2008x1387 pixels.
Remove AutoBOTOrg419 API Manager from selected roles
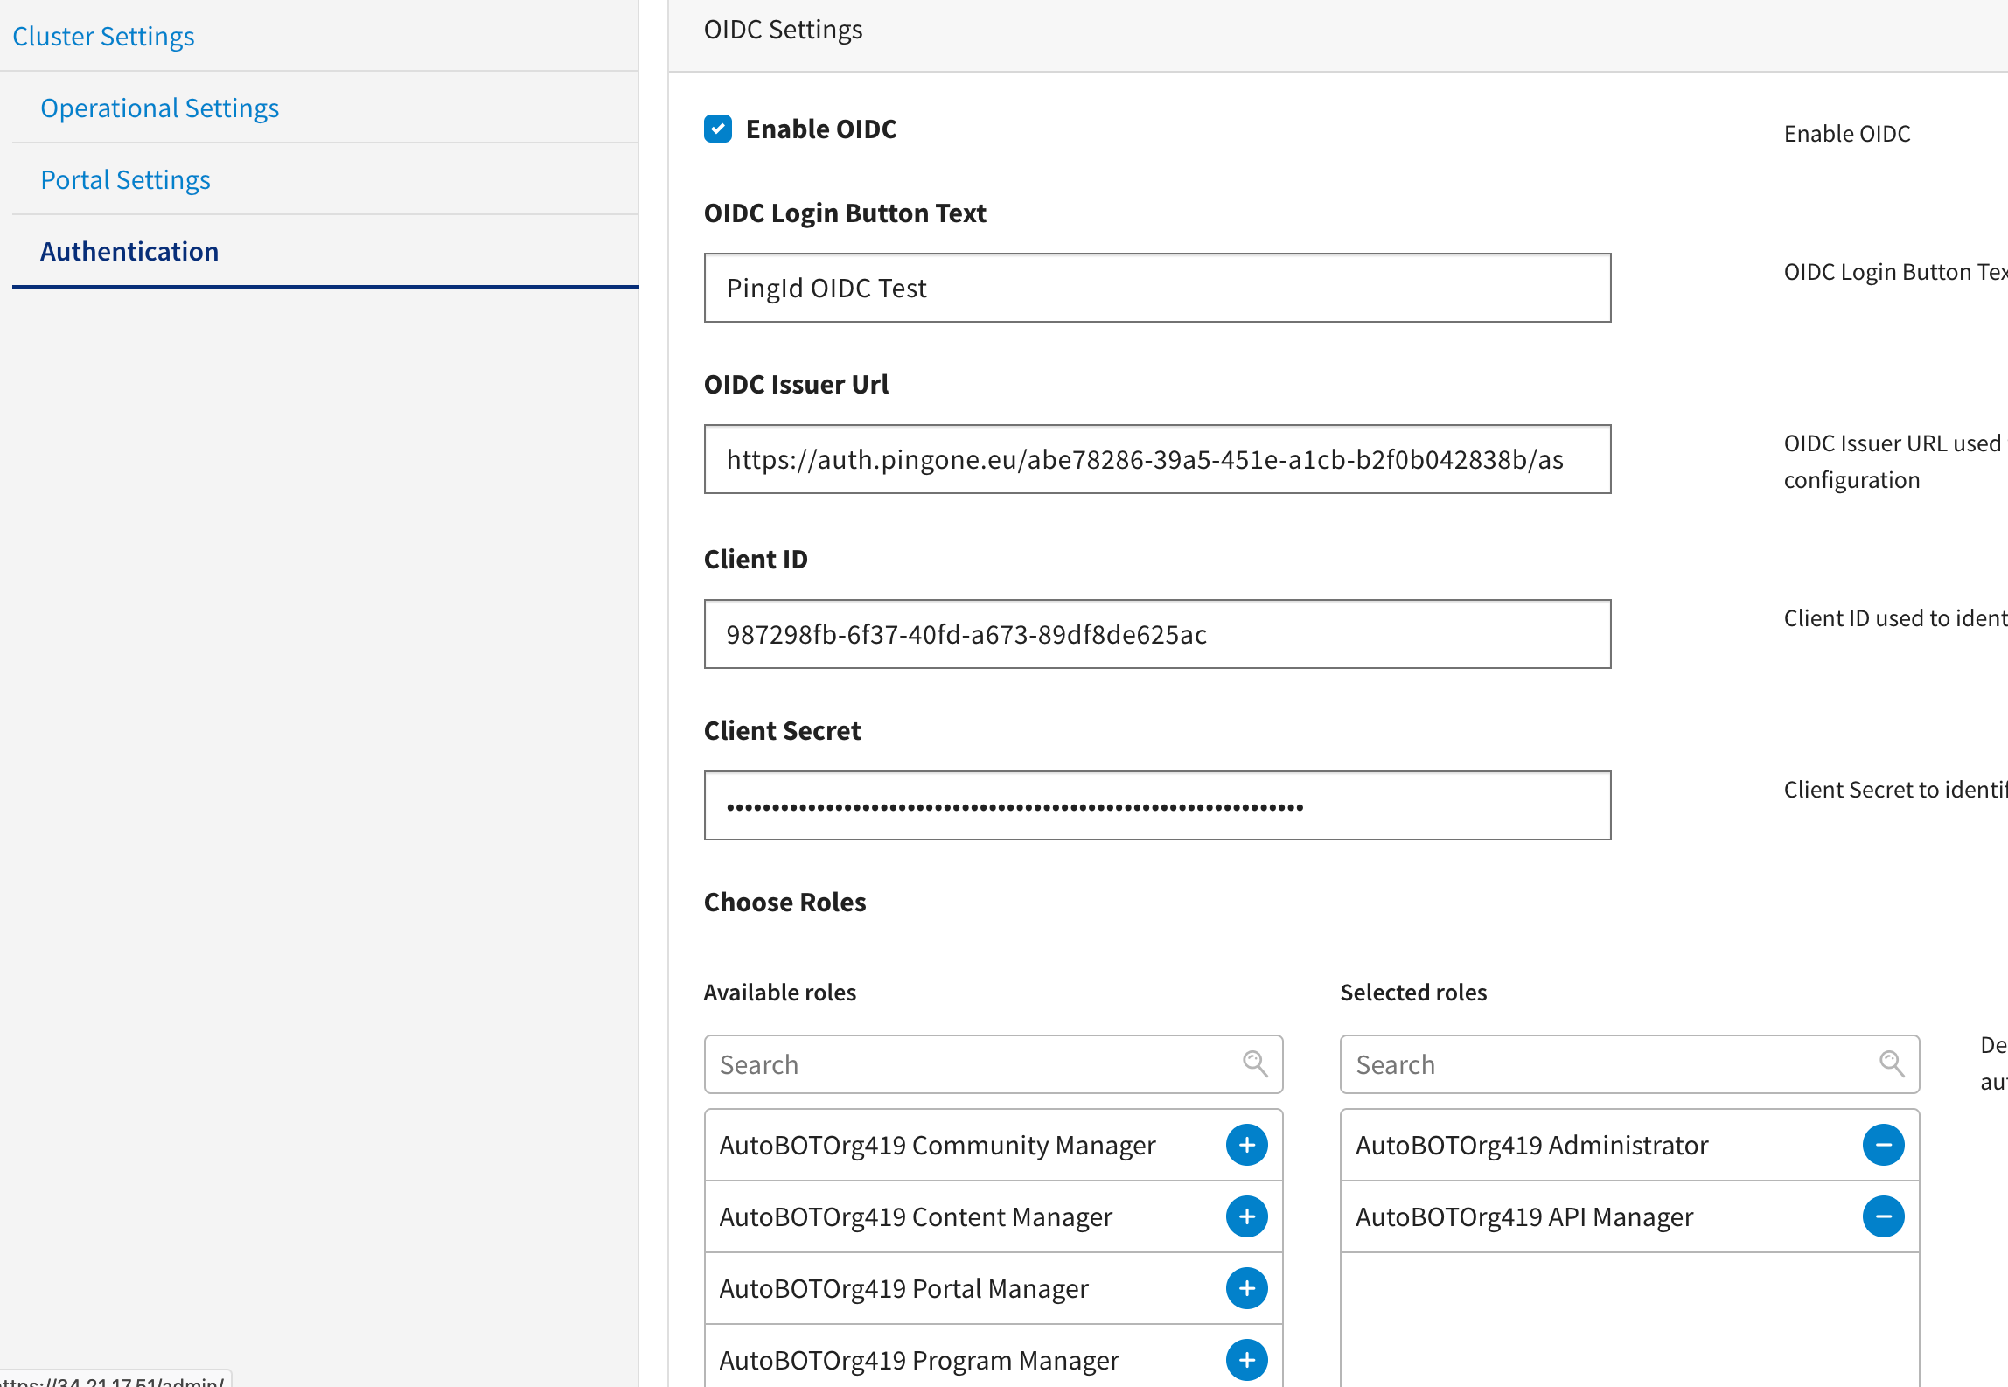tap(1883, 1216)
